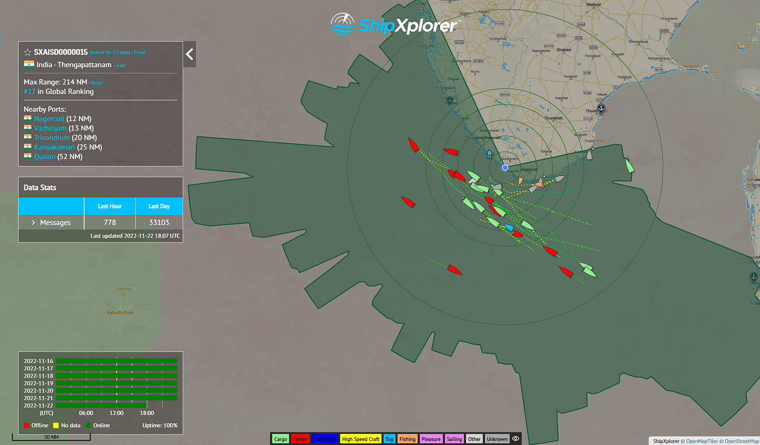Open the Last Hour column header
This screenshot has width=760, height=445.
tap(110, 206)
